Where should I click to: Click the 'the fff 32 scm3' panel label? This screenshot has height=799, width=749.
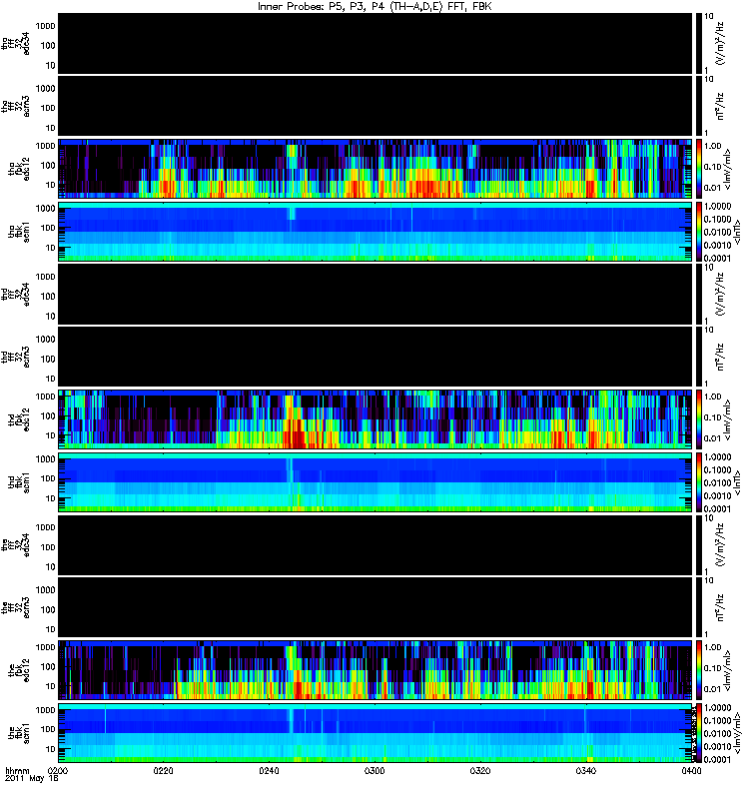pos(15,607)
